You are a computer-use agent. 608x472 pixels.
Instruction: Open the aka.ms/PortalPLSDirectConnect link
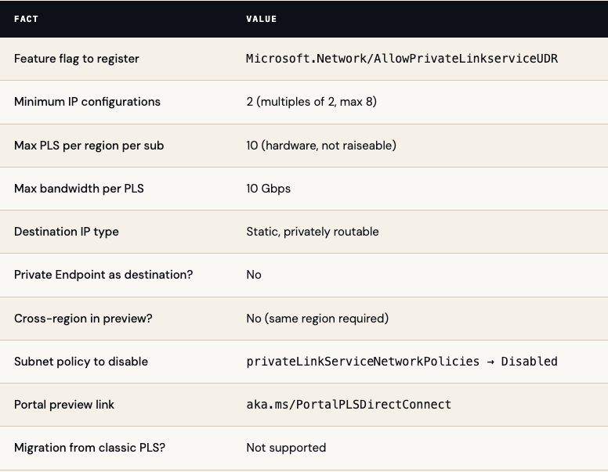(x=349, y=405)
